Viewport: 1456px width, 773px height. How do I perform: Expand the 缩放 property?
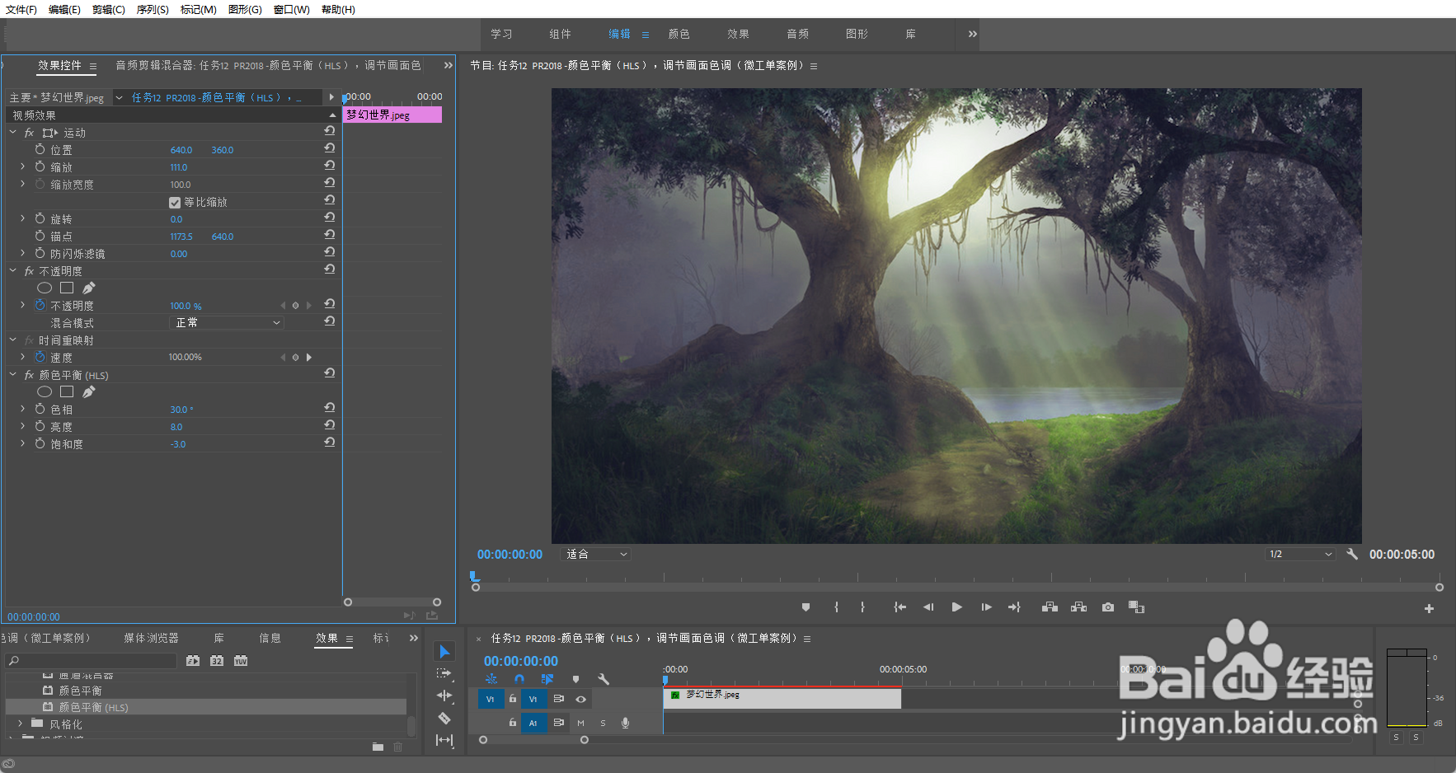(x=22, y=166)
